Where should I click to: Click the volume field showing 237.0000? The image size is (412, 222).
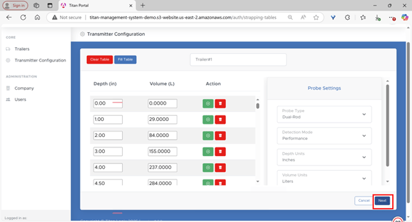(x=162, y=168)
